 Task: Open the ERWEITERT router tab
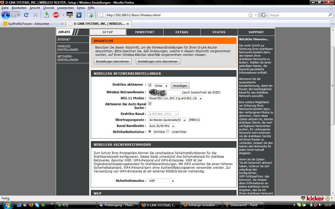(x=145, y=32)
